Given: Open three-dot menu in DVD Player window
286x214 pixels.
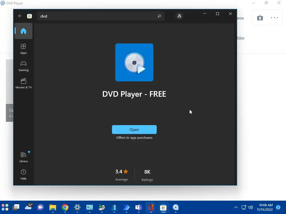Looking at the screenshot, I should (x=274, y=18).
